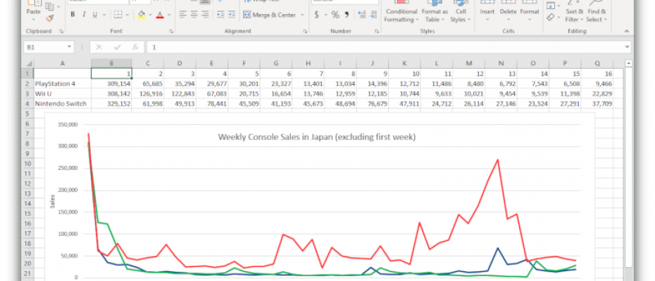Click the Insert Function fx icon
The height and width of the screenshot is (281, 655).
coord(135,47)
